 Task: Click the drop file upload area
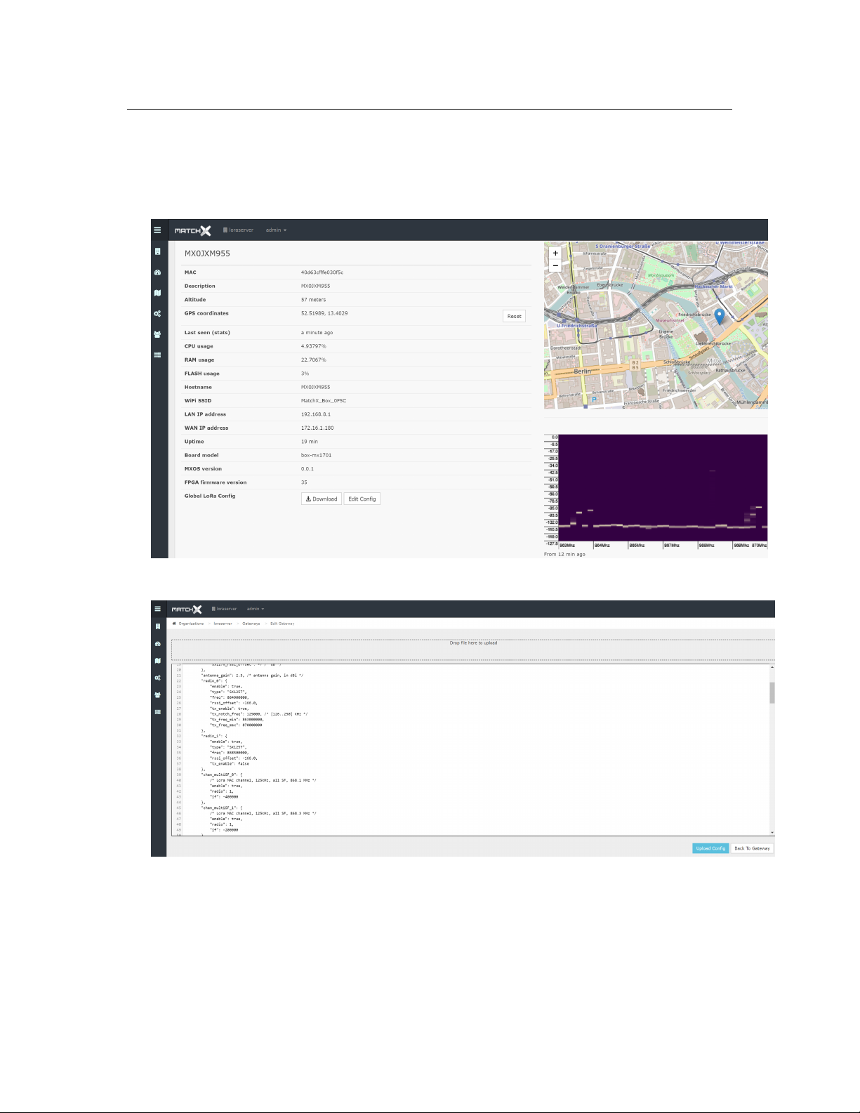point(473,648)
